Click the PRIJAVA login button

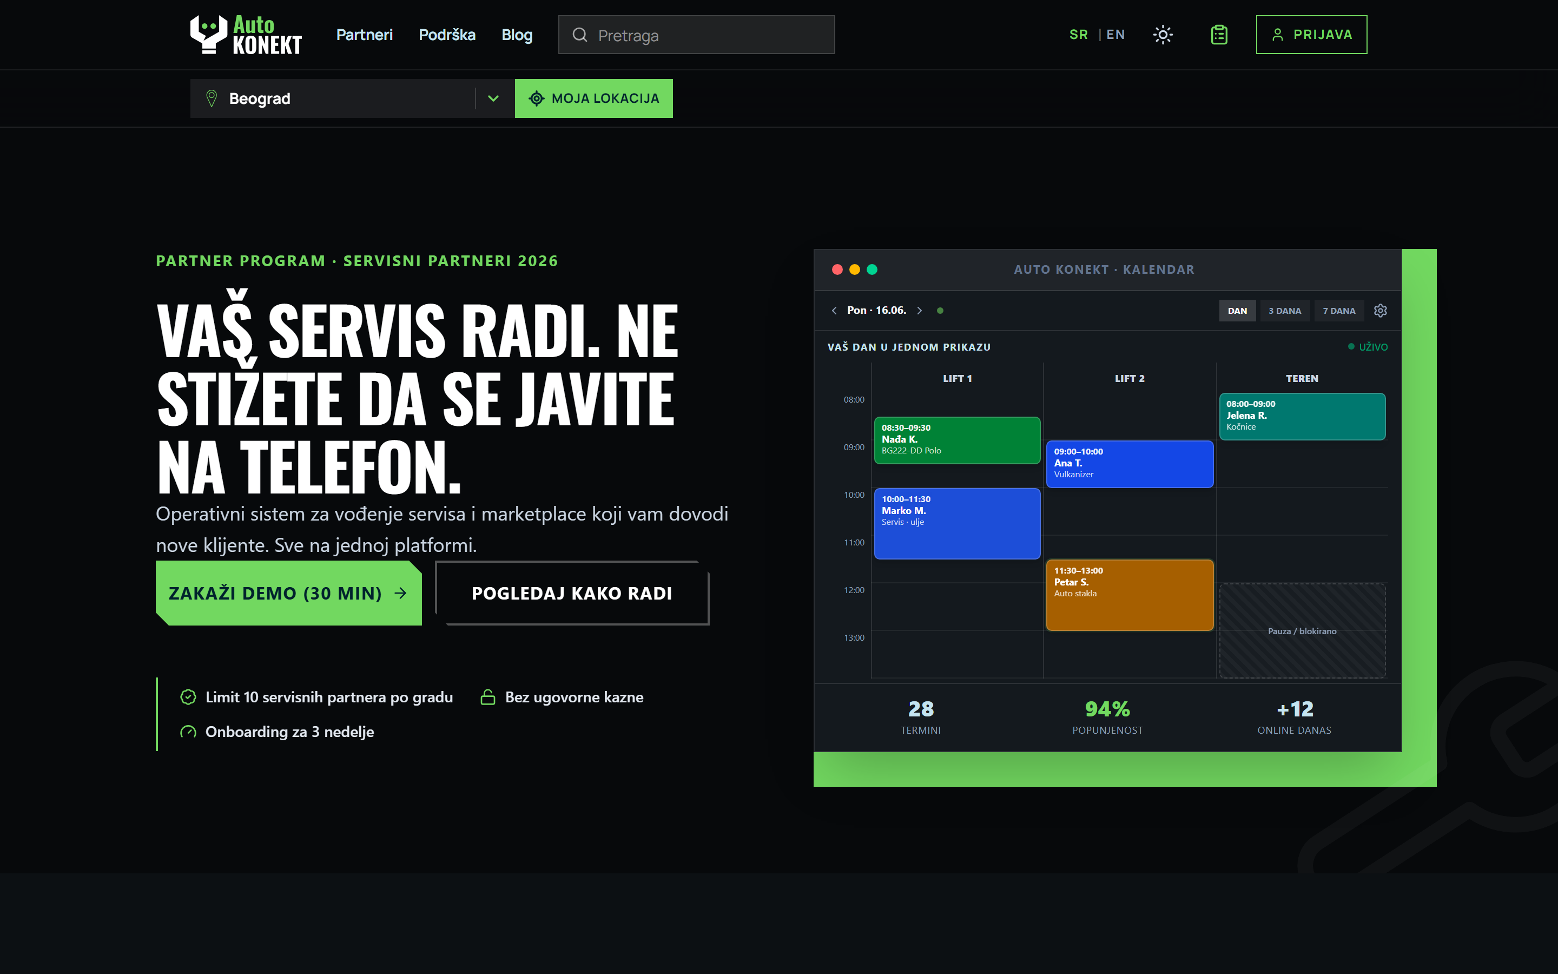pyautogui.click(x=1311, y=35)
